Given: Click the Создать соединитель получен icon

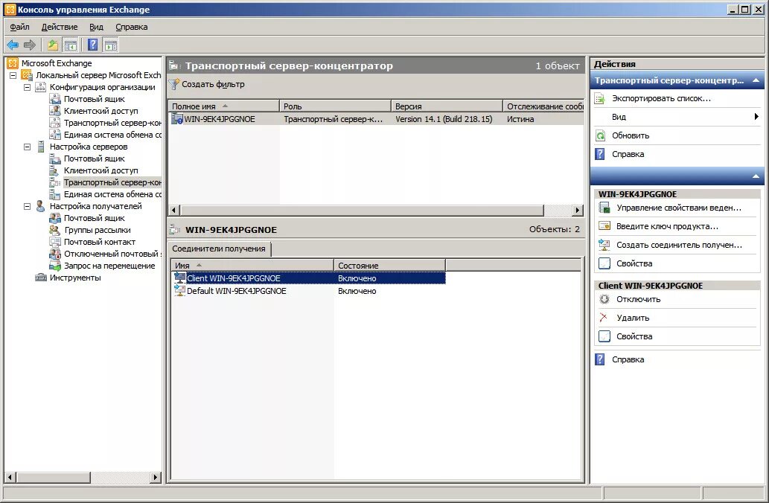Looking at the screenshot, I should (x=604, y=245).
